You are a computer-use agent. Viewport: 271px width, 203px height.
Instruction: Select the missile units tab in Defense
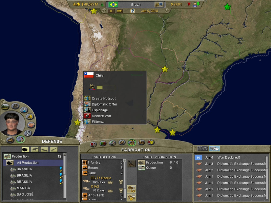54,149
